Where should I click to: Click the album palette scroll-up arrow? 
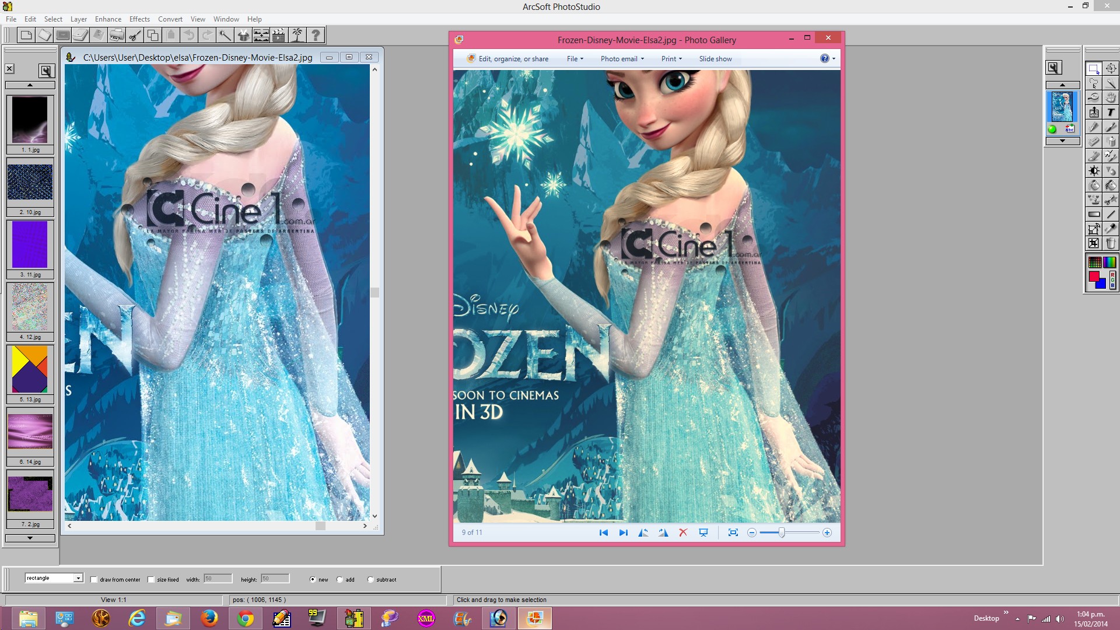(30, 85)
